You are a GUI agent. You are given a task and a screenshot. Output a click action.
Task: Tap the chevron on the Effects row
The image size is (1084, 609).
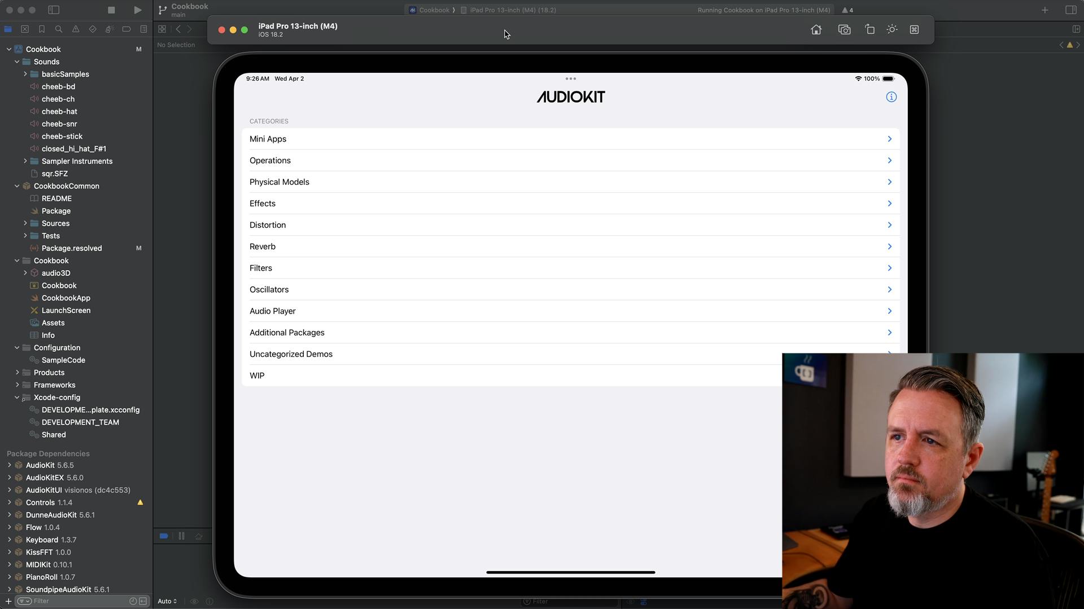889,204
